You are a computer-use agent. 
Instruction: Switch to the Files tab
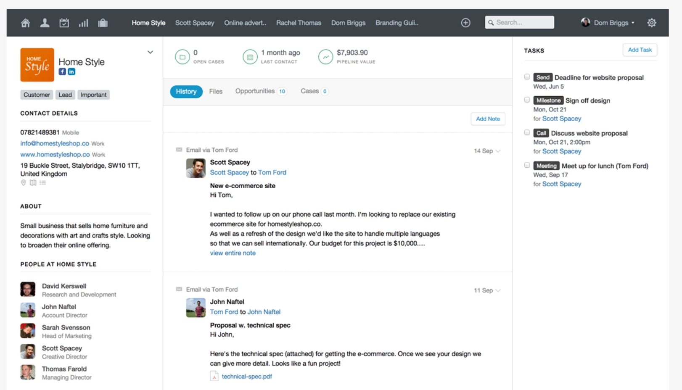tap(216, 92)
